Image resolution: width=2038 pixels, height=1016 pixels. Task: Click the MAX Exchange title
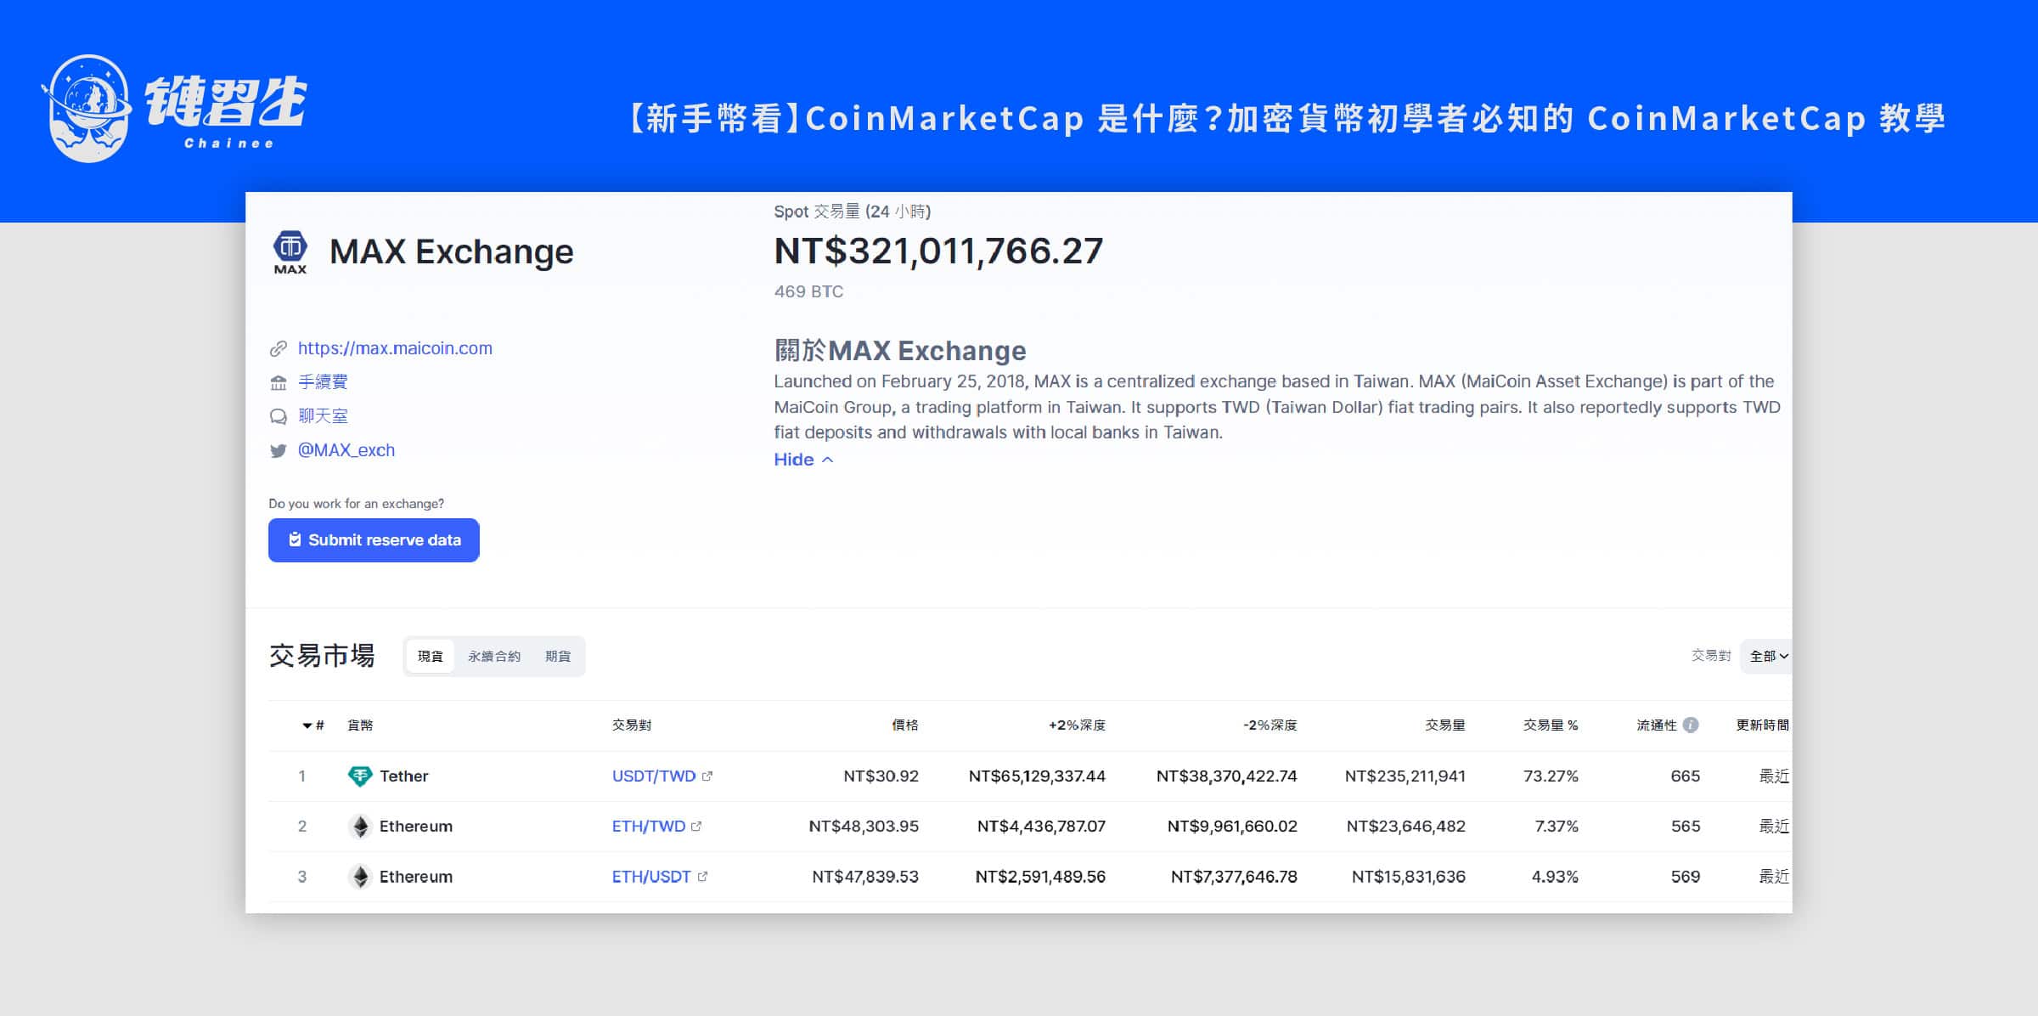tap(451, 252)
